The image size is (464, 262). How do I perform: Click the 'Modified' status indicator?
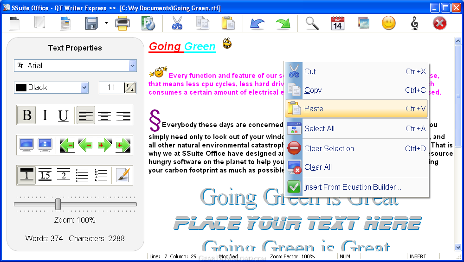coord(228,256)
